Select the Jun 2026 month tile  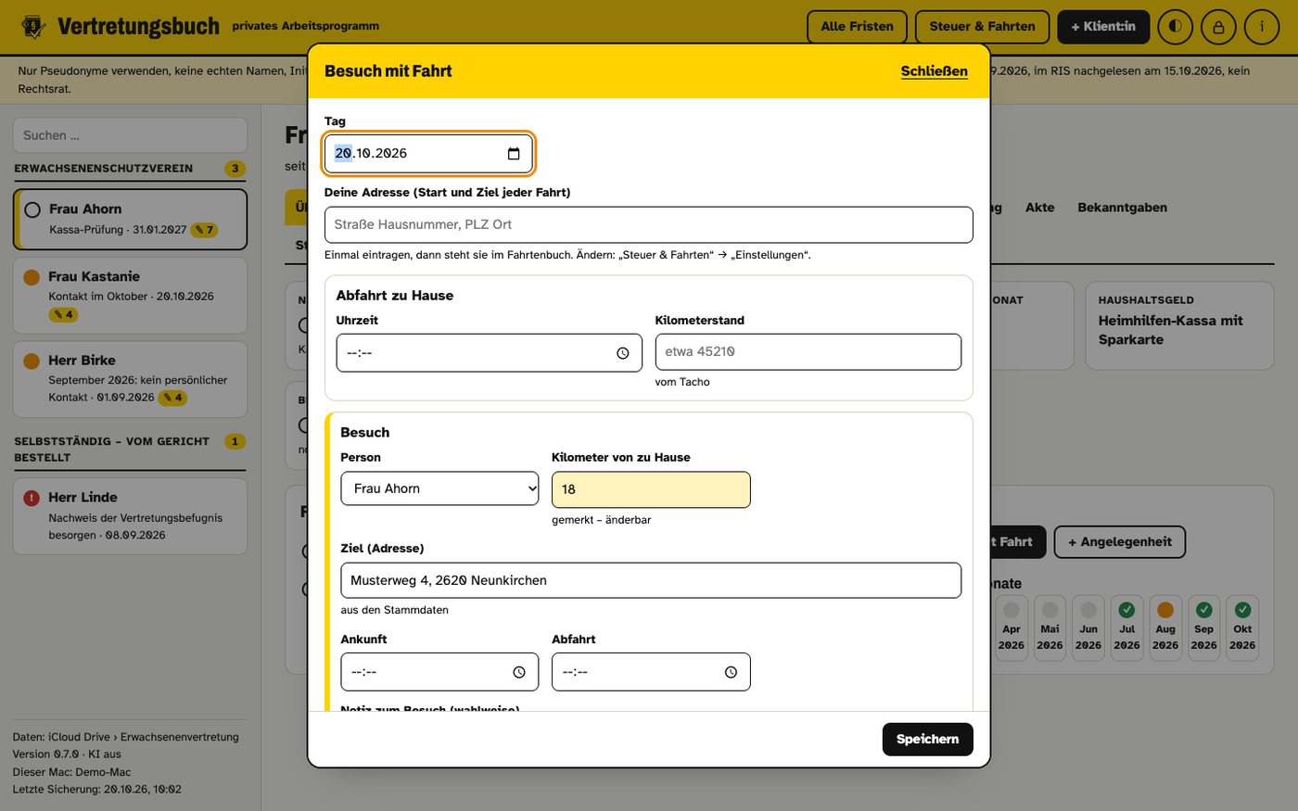[1088, 627]
